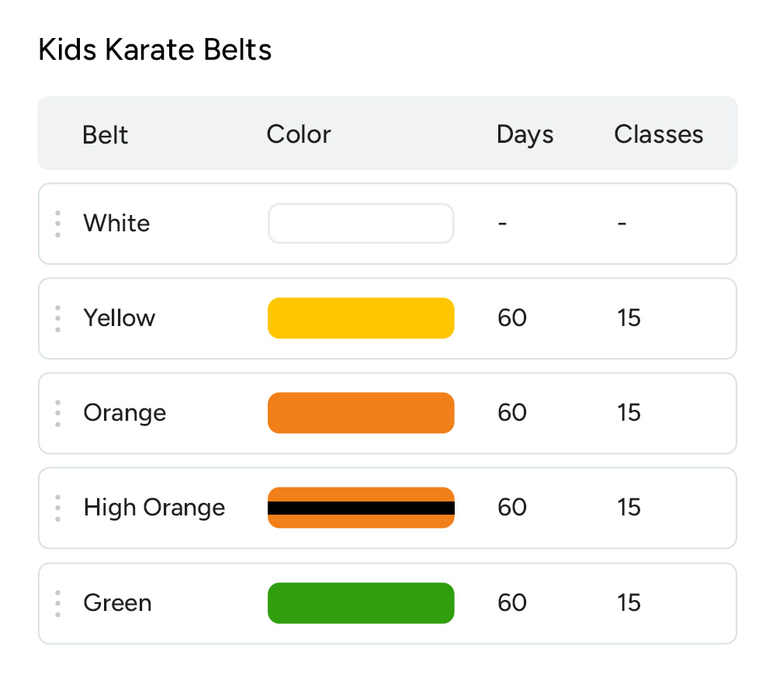
Task: Click the Days dash in White row
Action: point(503,224)
